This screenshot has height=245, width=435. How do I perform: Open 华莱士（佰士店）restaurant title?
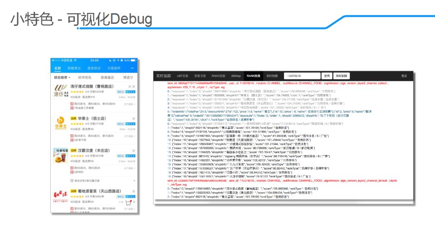(x=92, y=118)
